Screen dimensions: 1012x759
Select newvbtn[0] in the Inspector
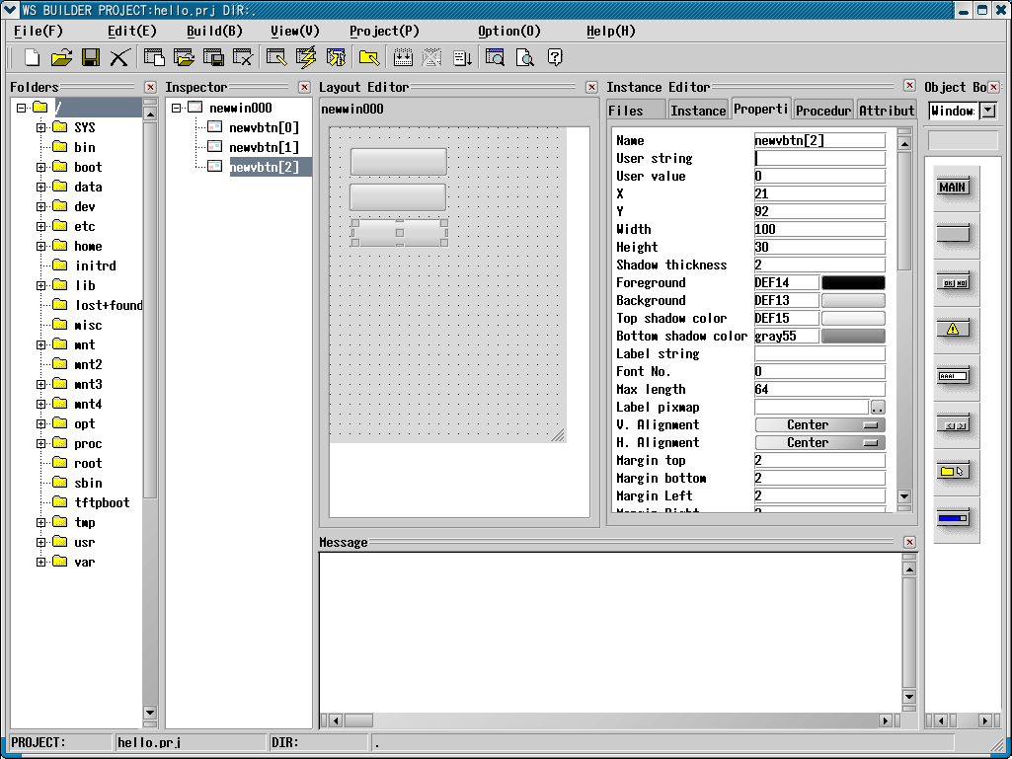(264, 127)
